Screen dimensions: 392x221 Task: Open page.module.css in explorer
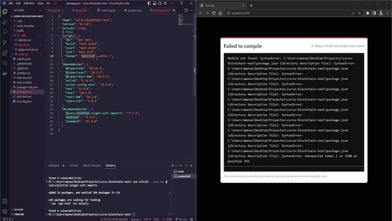pyautogui.click(x=28, y=50)
